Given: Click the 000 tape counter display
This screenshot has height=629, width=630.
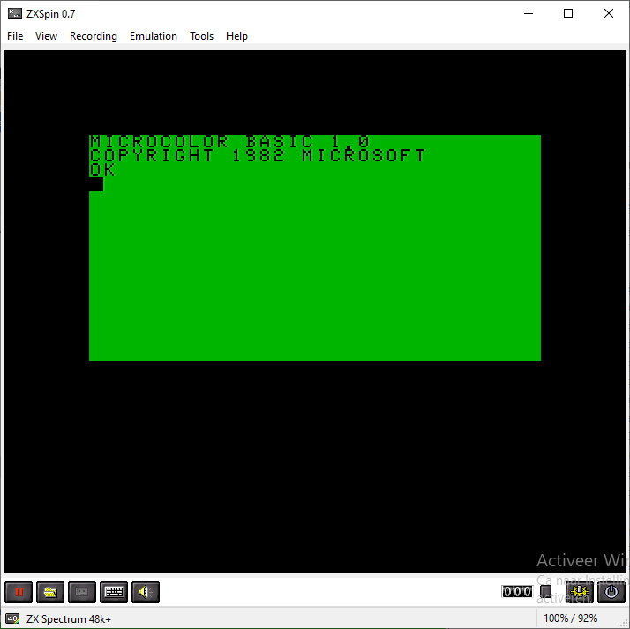Looking at the screenshot, I should click(x=517, y=591).
